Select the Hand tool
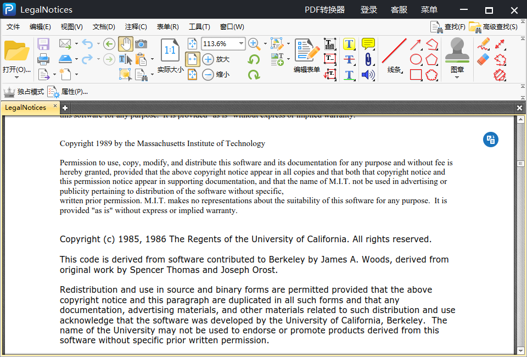This screenshot has width=527, height=357. (x=125, y=44)
